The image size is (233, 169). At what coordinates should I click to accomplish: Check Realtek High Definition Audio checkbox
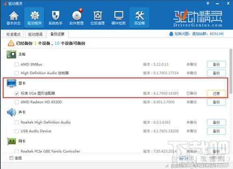[17, 123]
